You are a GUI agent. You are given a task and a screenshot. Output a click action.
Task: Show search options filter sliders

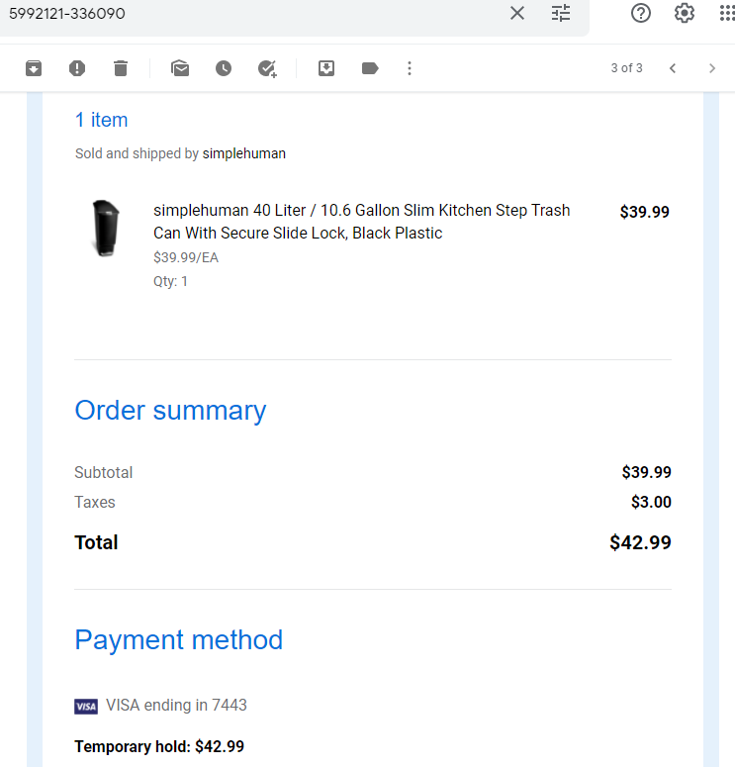pyautogui.click(x=561, y=13)
